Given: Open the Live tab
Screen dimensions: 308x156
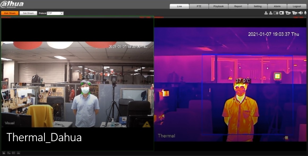Looking at the screenshot, I should [x=179, y=6].
